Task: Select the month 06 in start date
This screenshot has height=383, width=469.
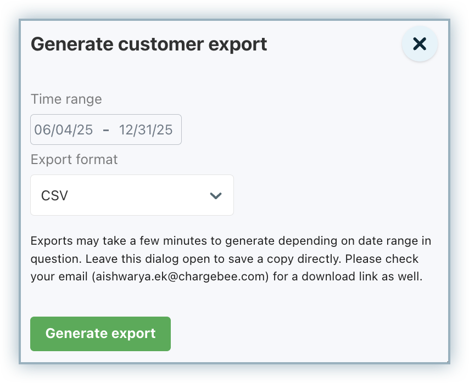Action: pyautogui.click(x=42, y=130)
